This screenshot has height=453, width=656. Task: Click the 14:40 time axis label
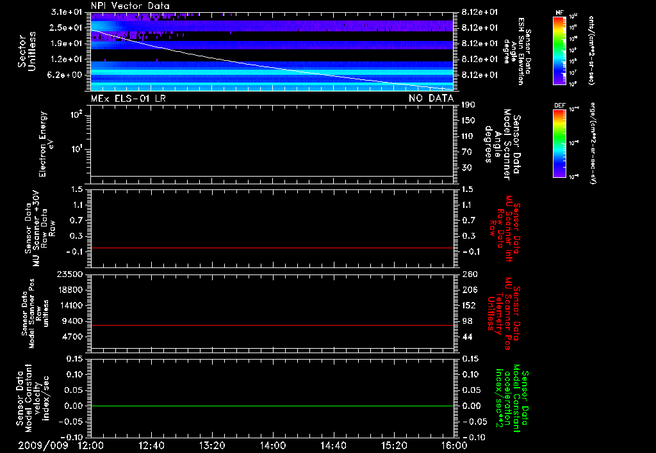coord(333,445)
